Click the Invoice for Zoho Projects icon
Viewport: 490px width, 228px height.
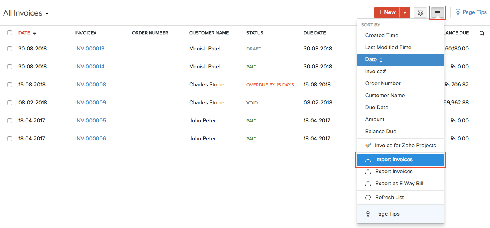tap(368, 146)
